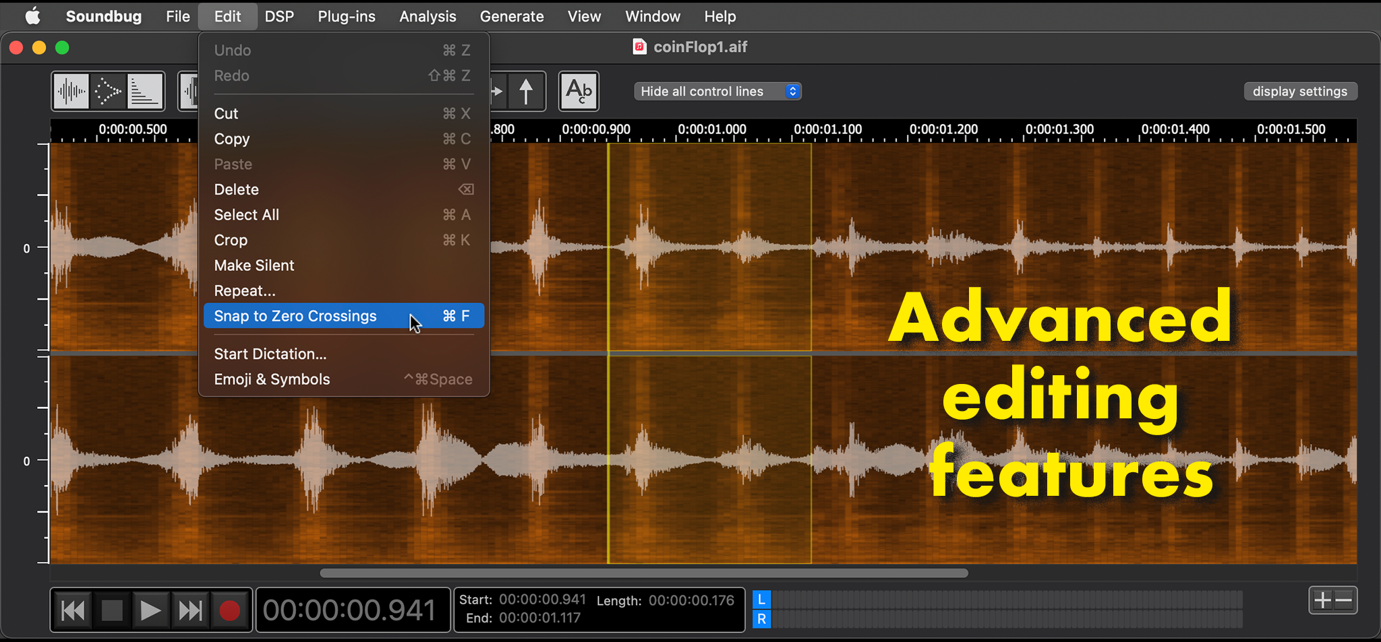This screenshot has width=1381, height=642.
Task: Click the Start value 00:00:00.941
Action: pos(543,600)
